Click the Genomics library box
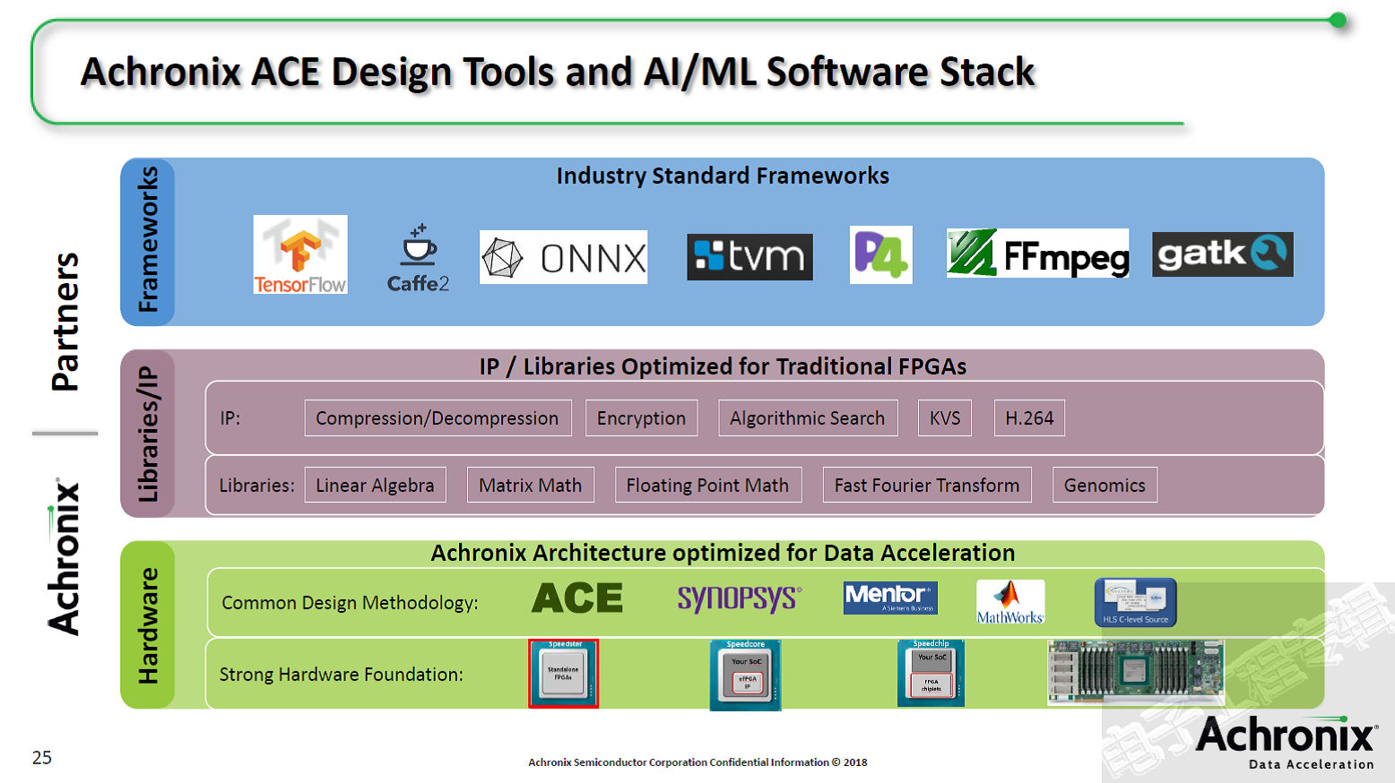1395x783 pixels. tap(1105, 485)
